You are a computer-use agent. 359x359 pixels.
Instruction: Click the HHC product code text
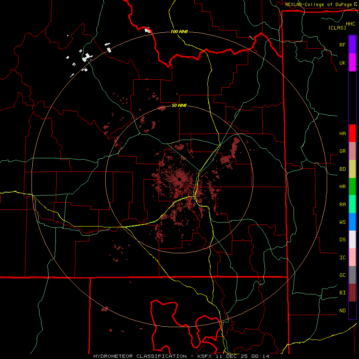pyautogui.click(x=351, y=24)
